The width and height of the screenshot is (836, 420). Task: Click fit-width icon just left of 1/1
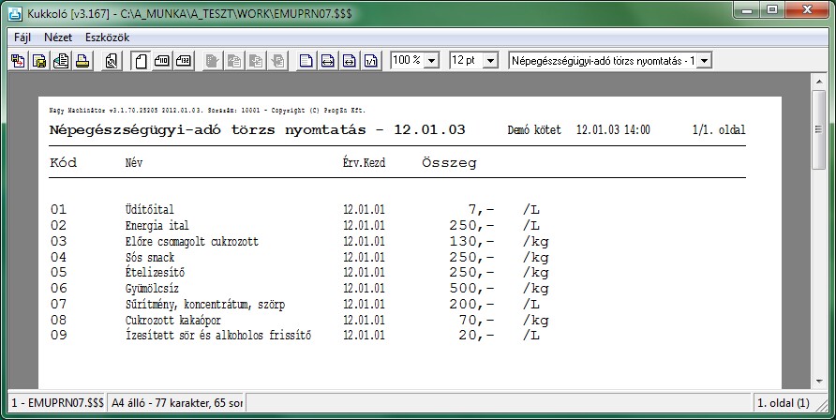(350, 61)
